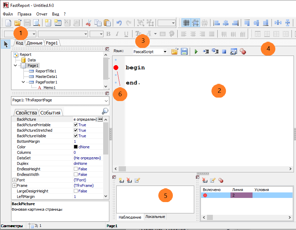Switch to the События tab
This screenshot has width=296, height=230.
[50, 113]
